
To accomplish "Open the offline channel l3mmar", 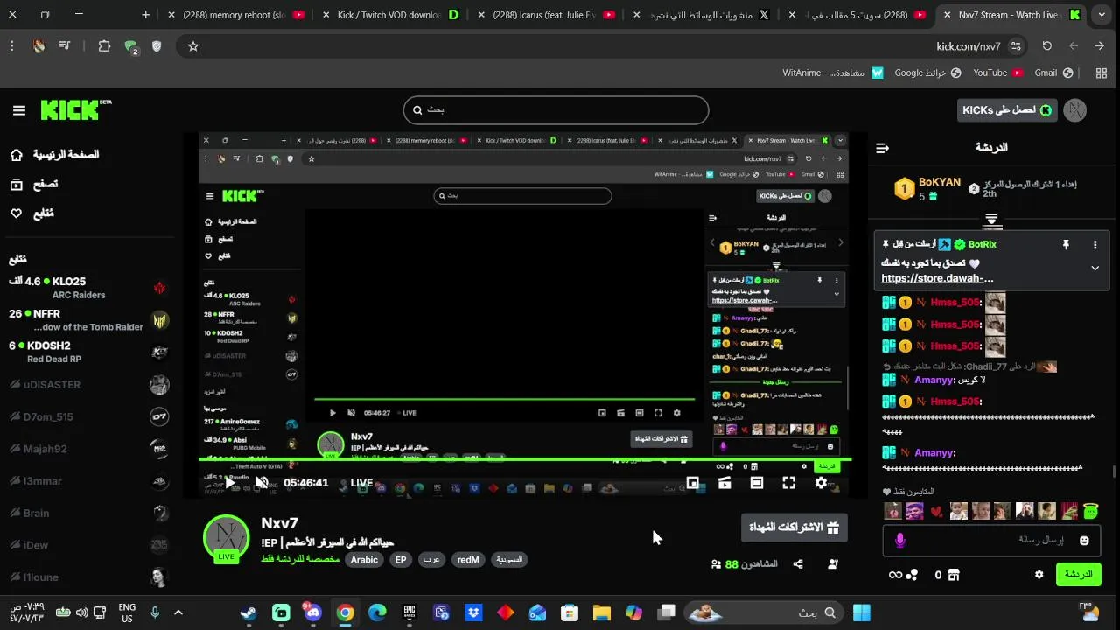I will pyautogui.click(x=87, y=481).
